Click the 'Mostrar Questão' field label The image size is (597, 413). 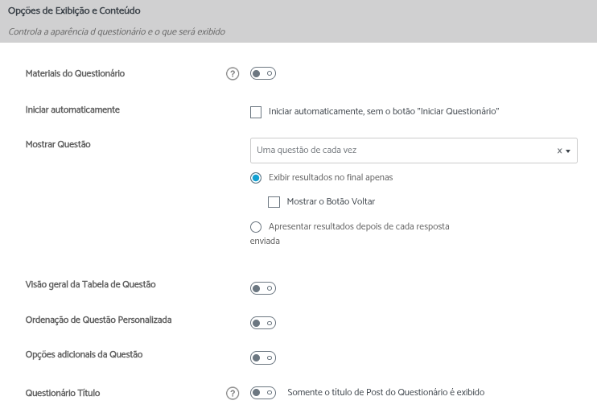(58, 145)
